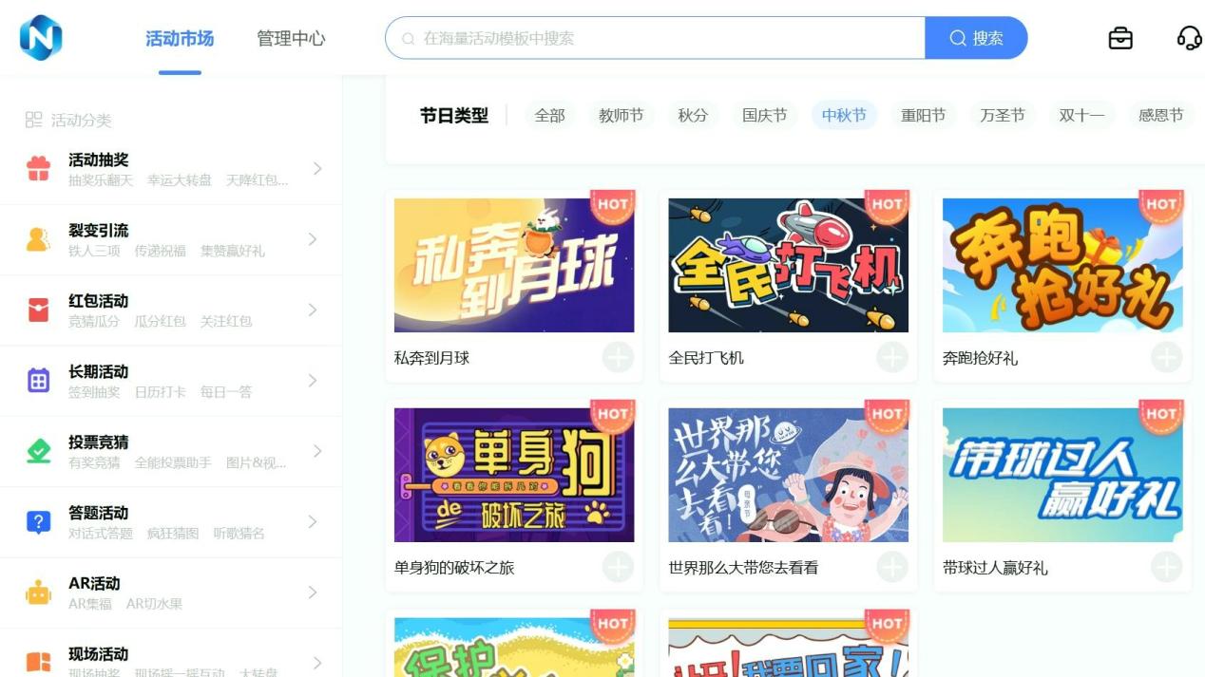The height and width of the screenshot is (677, 1205).
Task: Open the toolbox briefcase icon
Action: pos(1120,38)
